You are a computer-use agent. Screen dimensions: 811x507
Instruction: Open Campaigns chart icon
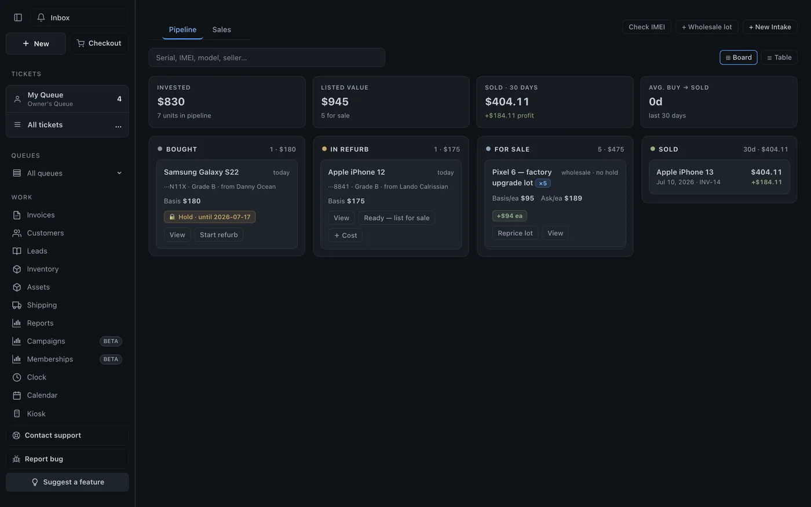[x=17, y=341]
